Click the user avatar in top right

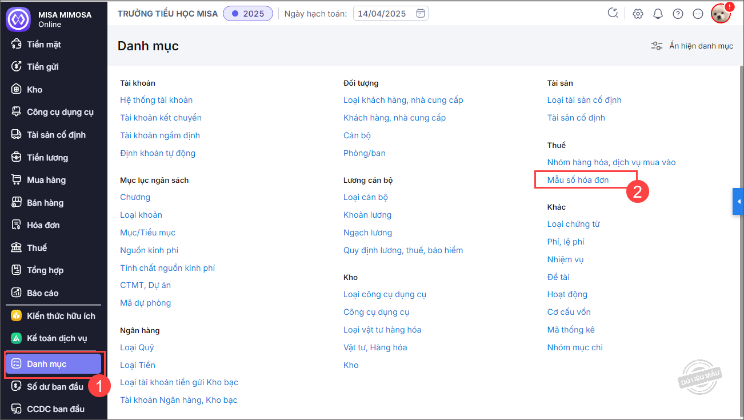pos(721,14)
